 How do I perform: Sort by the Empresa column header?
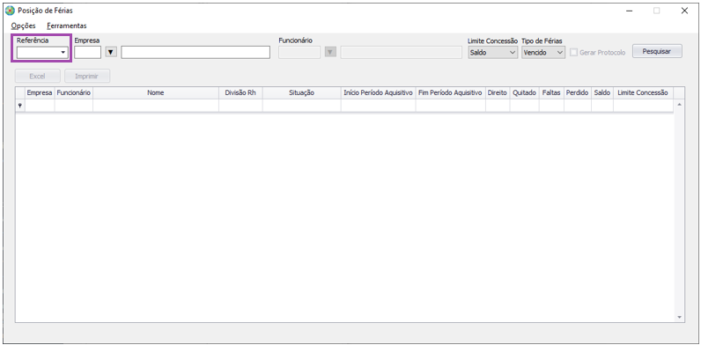(x=40, y=93)
